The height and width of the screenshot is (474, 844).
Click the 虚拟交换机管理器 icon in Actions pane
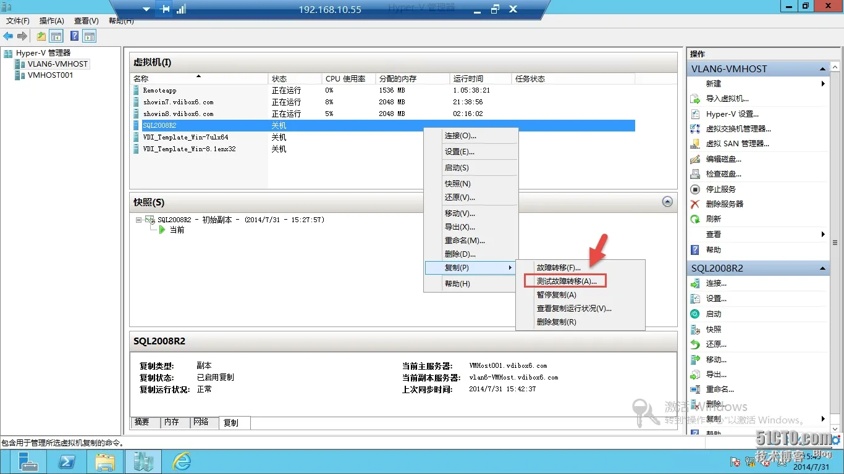pyautogui.click(x=695, y=129)
